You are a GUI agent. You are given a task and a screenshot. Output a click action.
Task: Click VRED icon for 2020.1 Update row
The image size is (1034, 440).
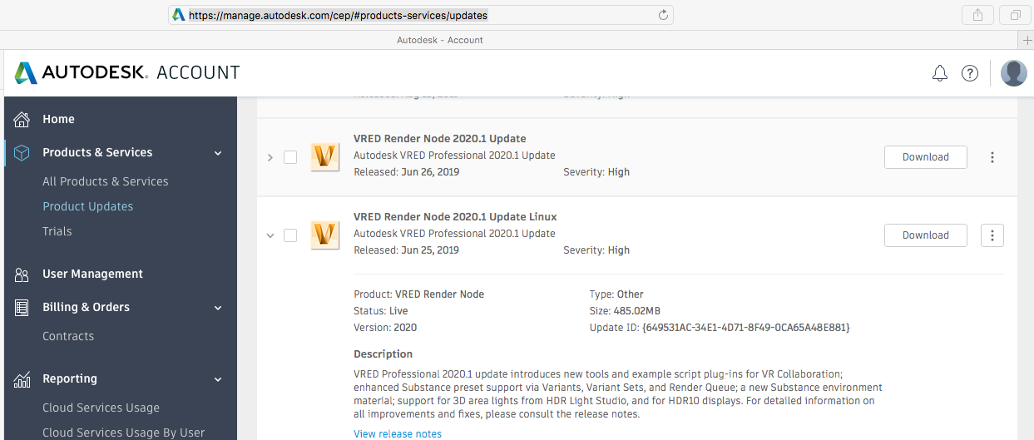pos(324,156)
